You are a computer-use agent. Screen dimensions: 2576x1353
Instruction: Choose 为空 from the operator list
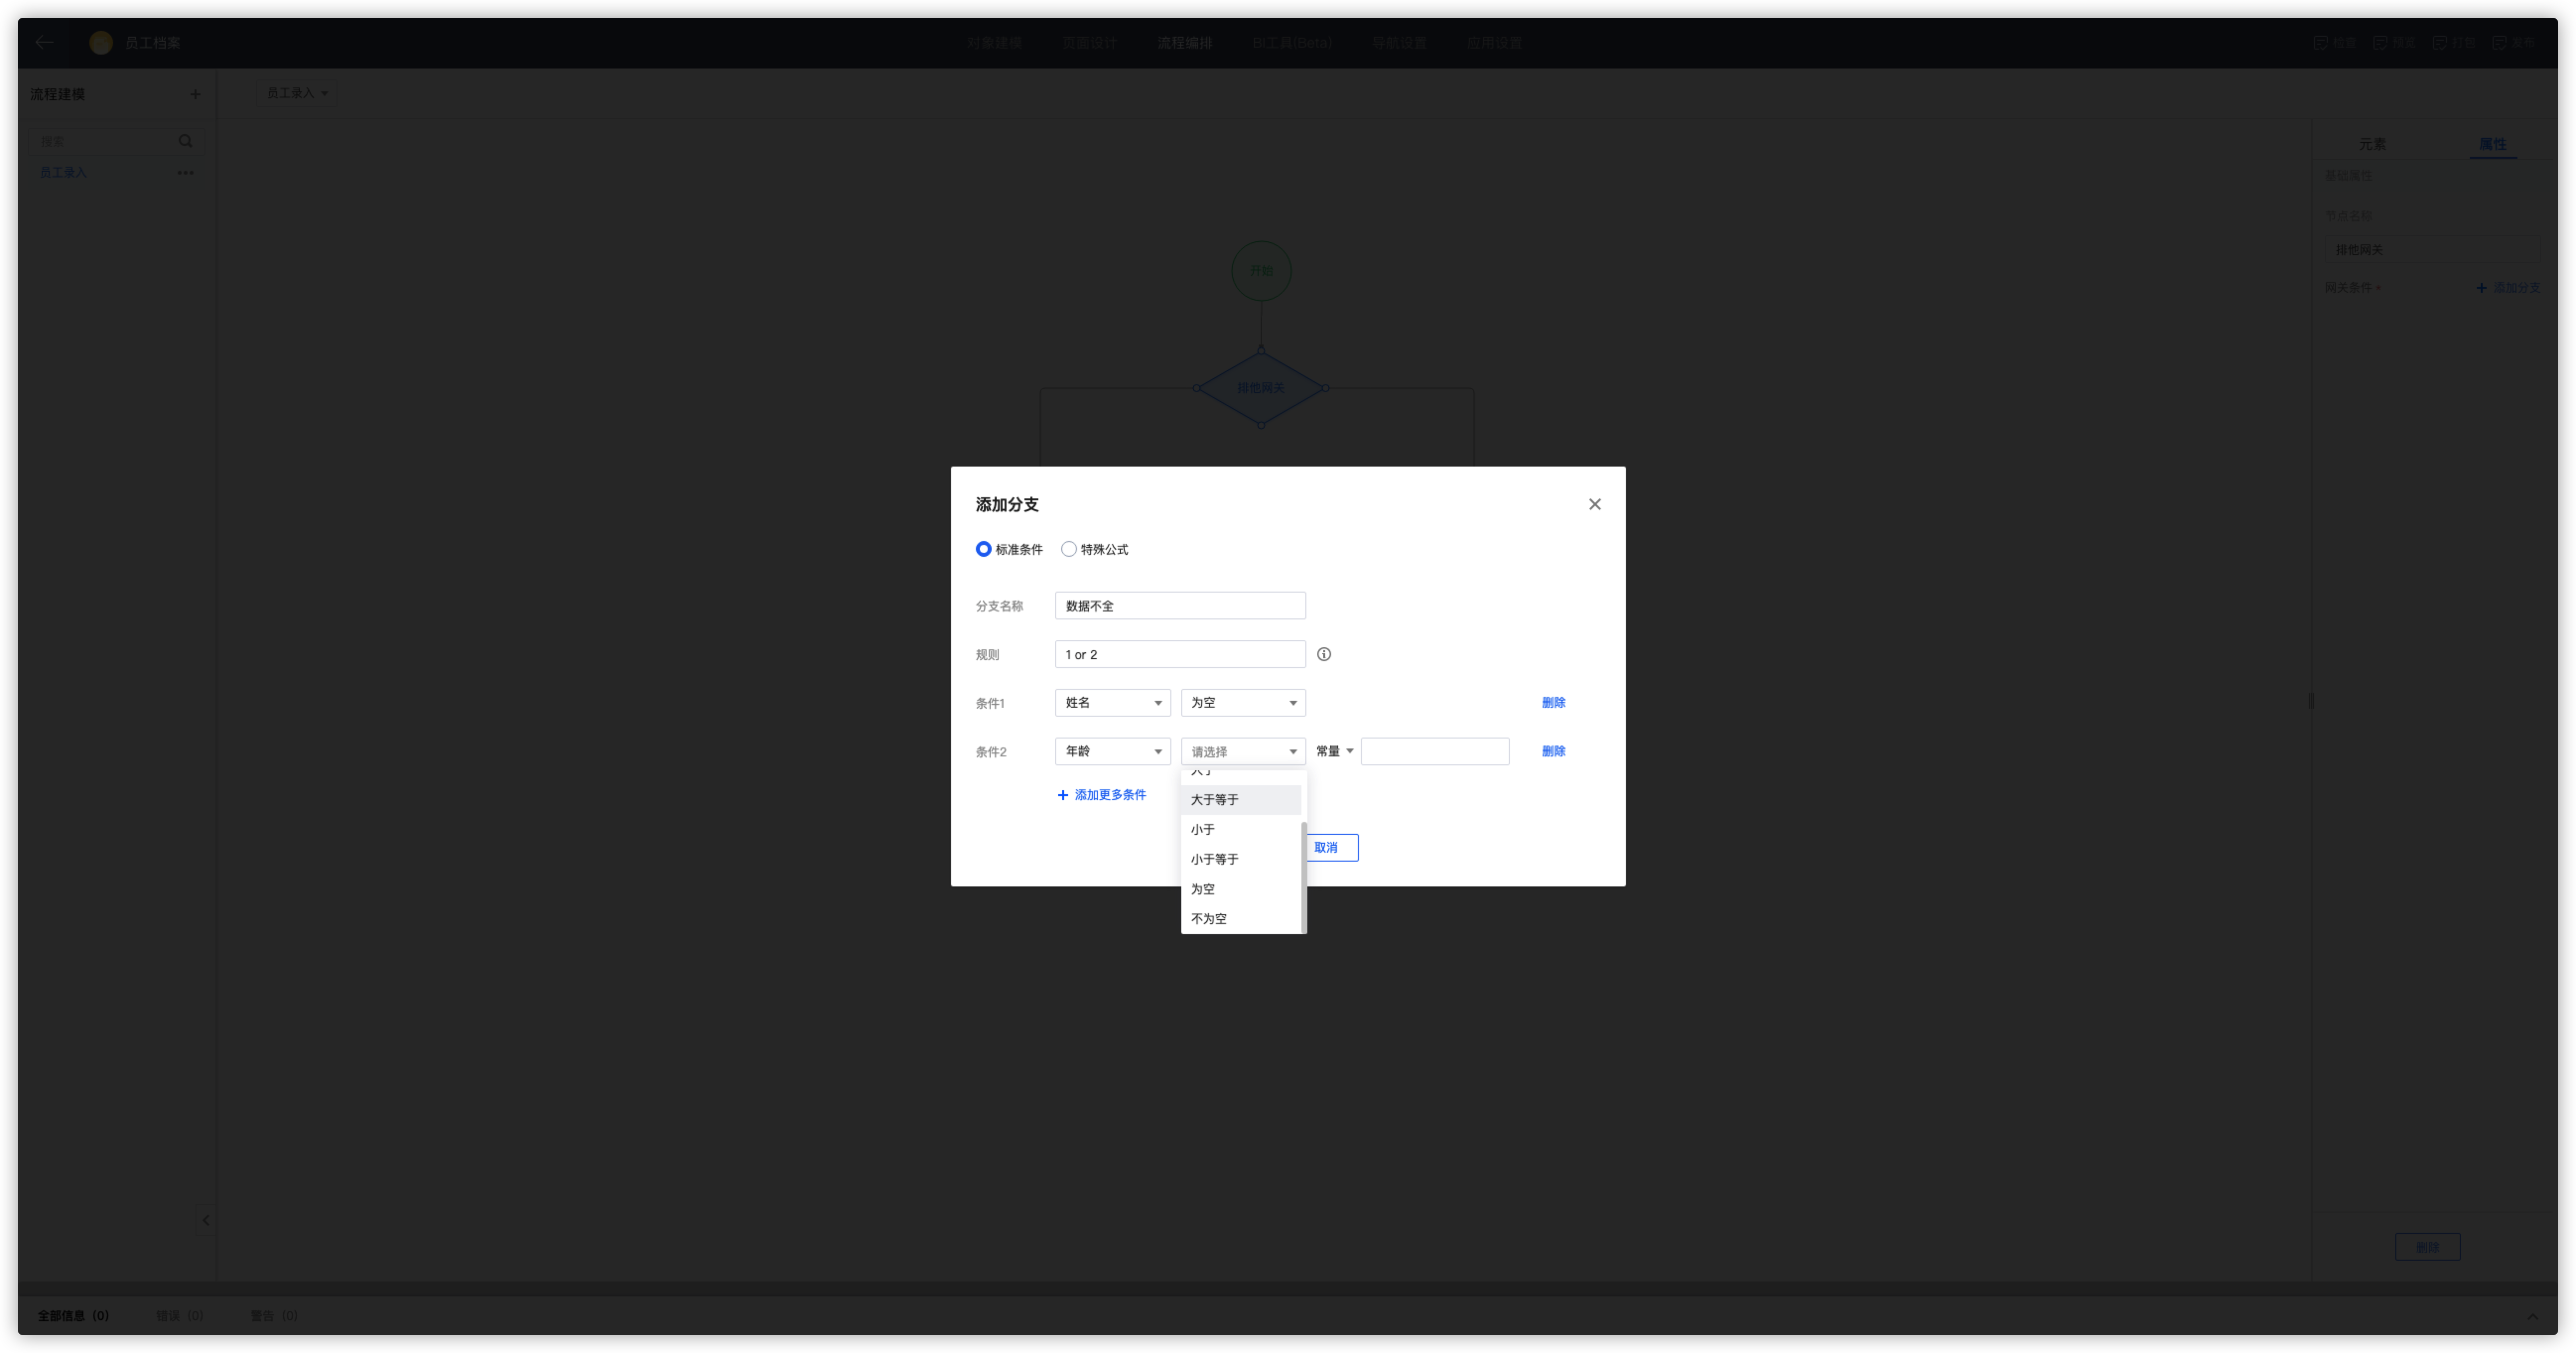(1240, 889)
